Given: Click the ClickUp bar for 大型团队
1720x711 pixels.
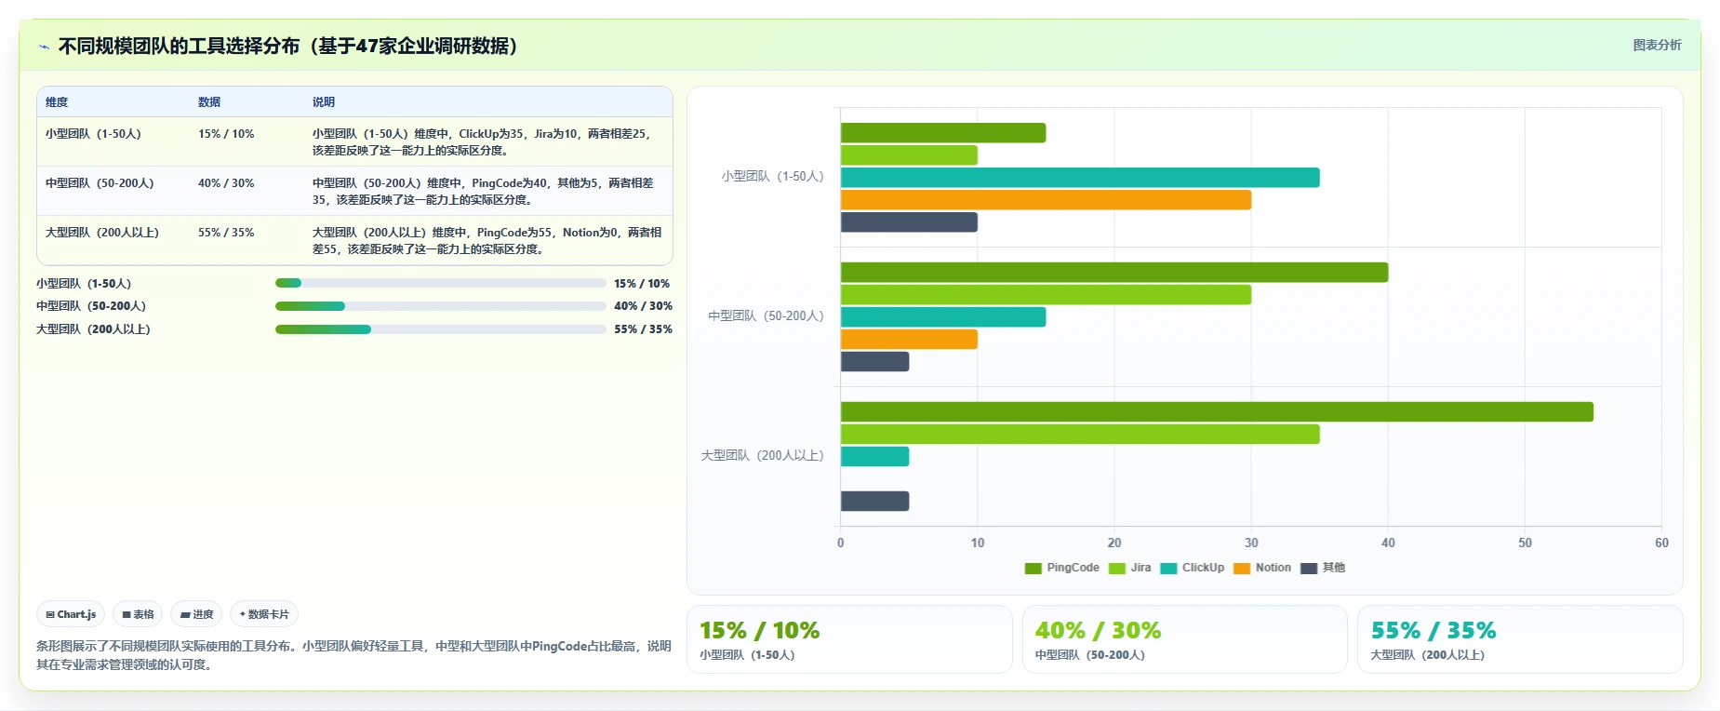Looking at the screenshot, I should pos(874,457).
